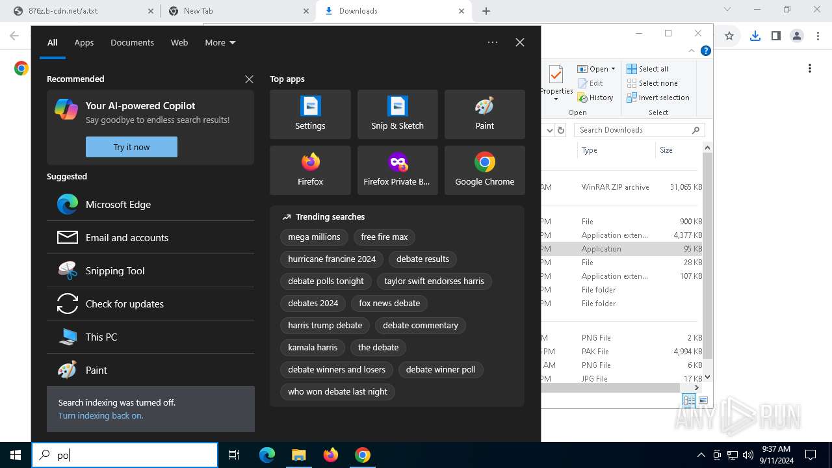Open Microsoft Edge from taskbar
The width and height of the screenshot is (832, 468).
coord(267,455)
